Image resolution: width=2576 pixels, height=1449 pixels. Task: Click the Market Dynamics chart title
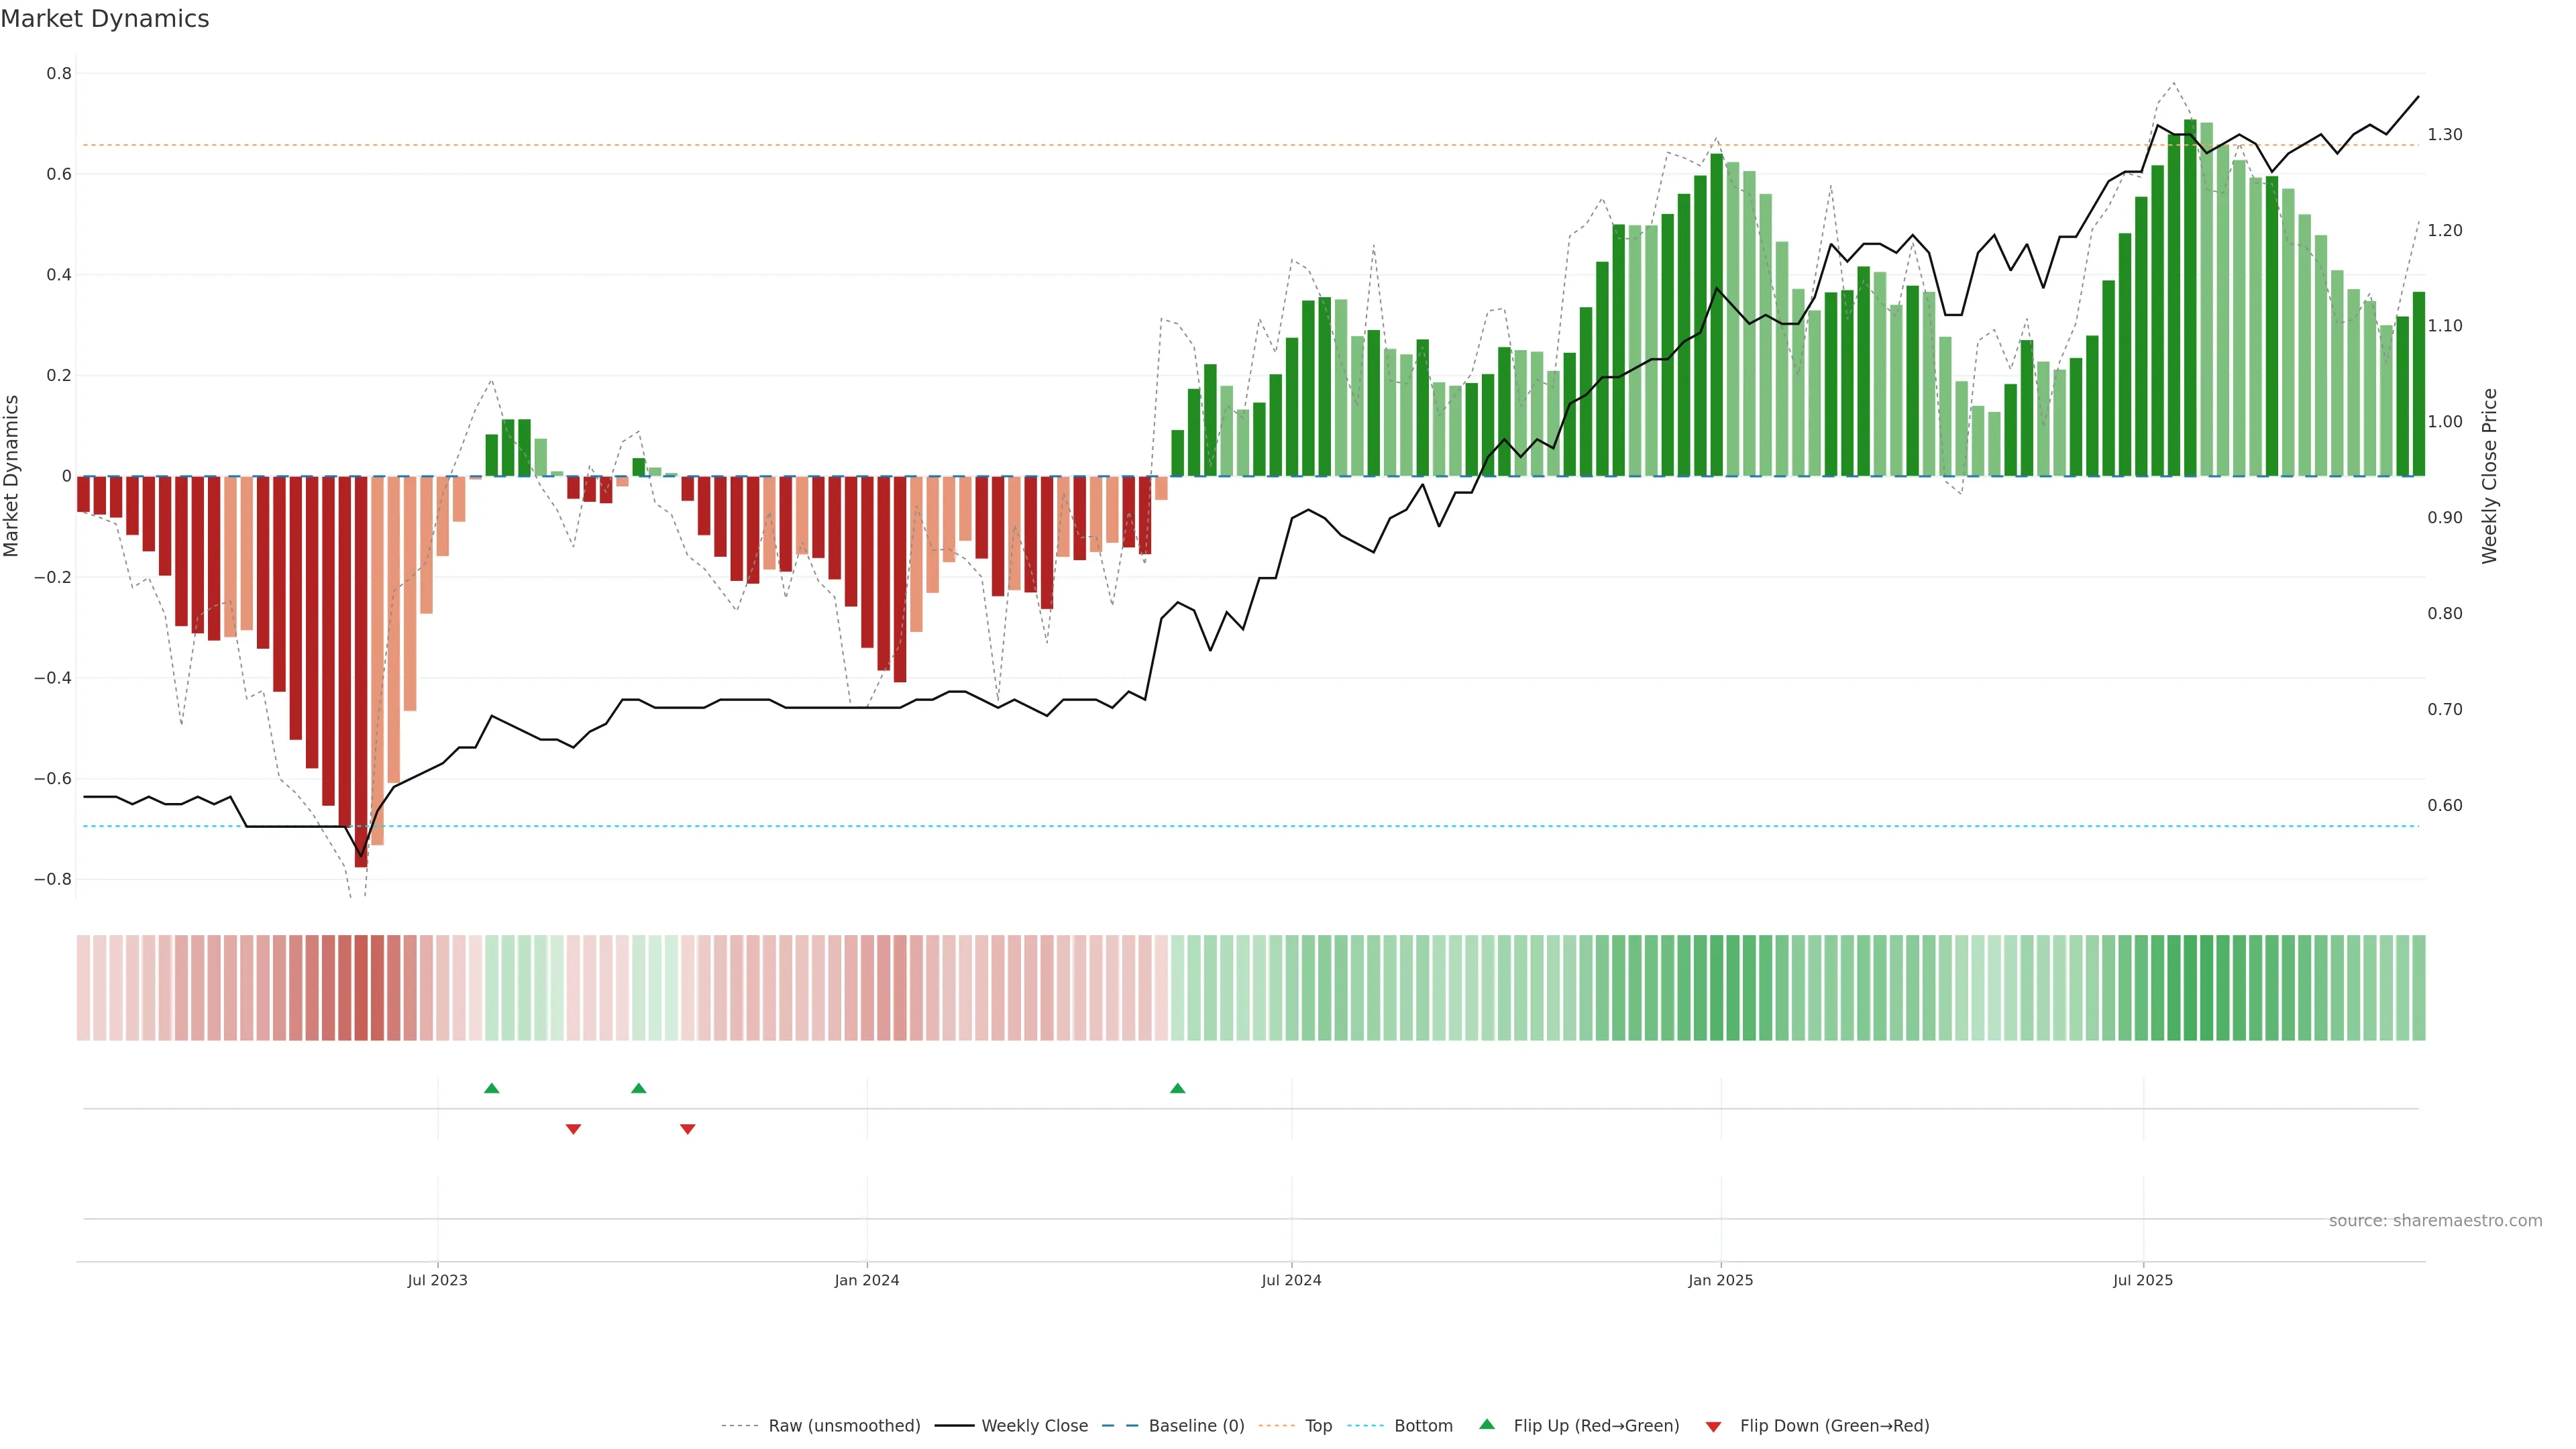click(x=105, y=19)
